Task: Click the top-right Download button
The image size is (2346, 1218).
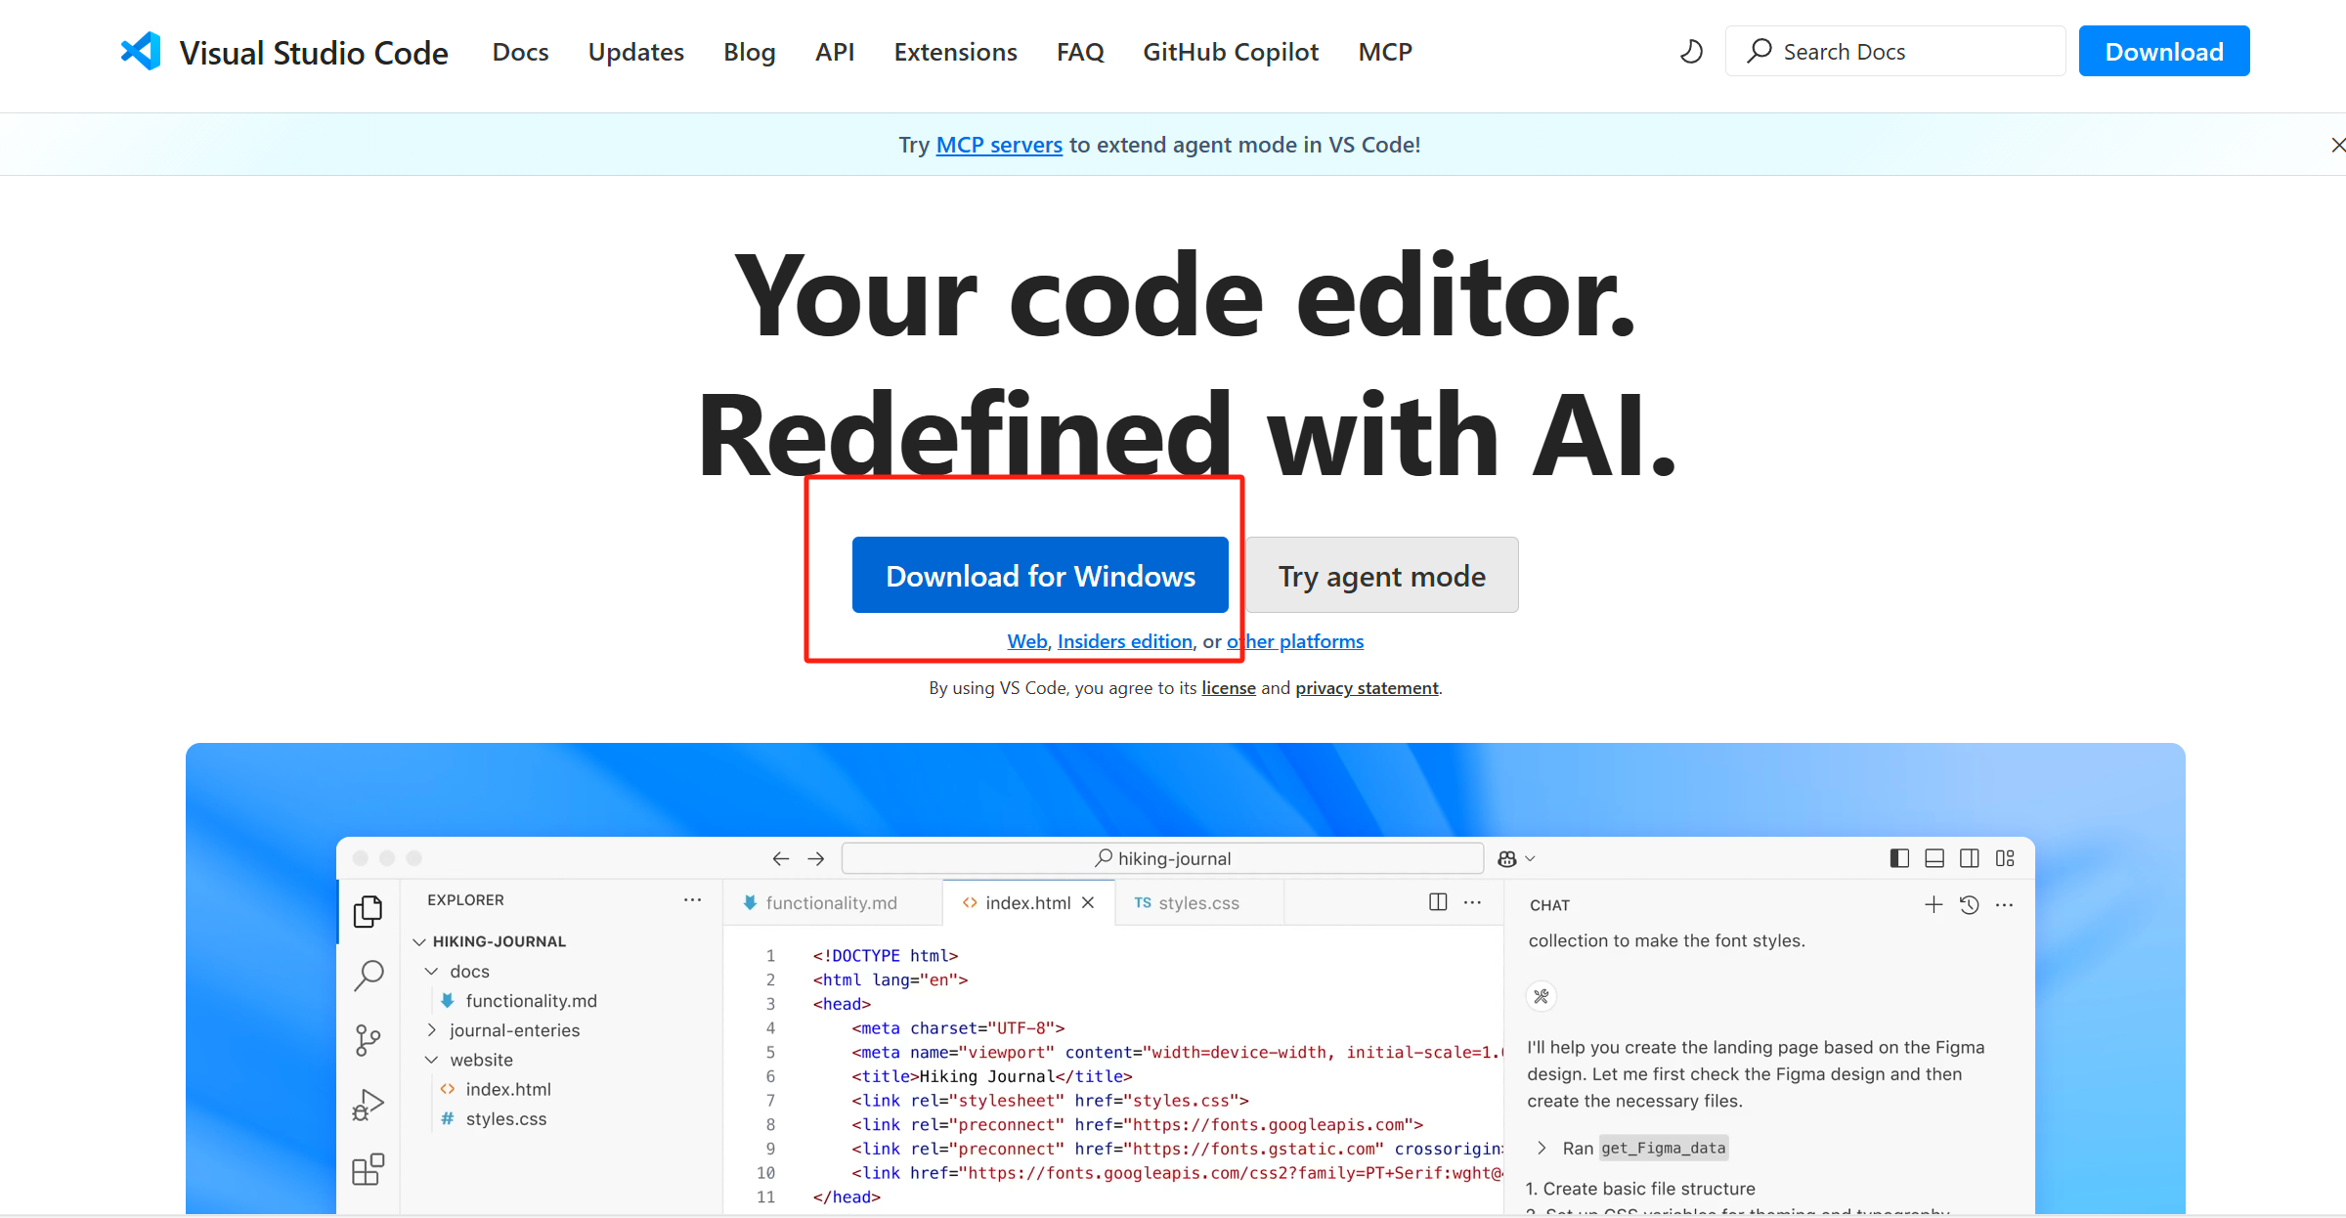Action: click(x=2164, y=51)
